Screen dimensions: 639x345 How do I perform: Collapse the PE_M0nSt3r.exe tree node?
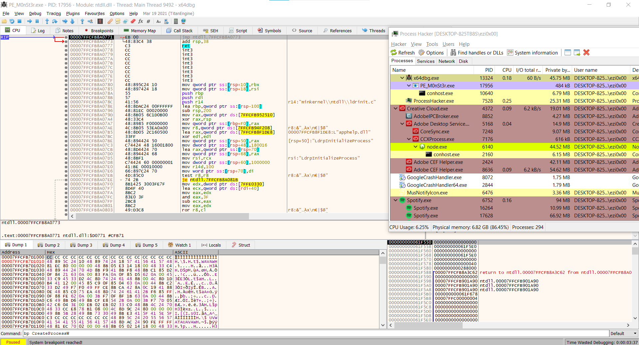409,85
